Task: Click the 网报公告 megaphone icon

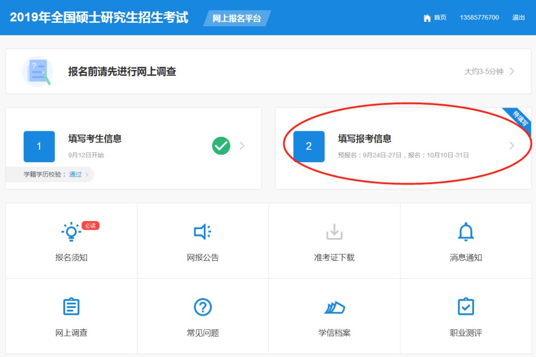Action: pyautogui.click(x=202, y=232)
